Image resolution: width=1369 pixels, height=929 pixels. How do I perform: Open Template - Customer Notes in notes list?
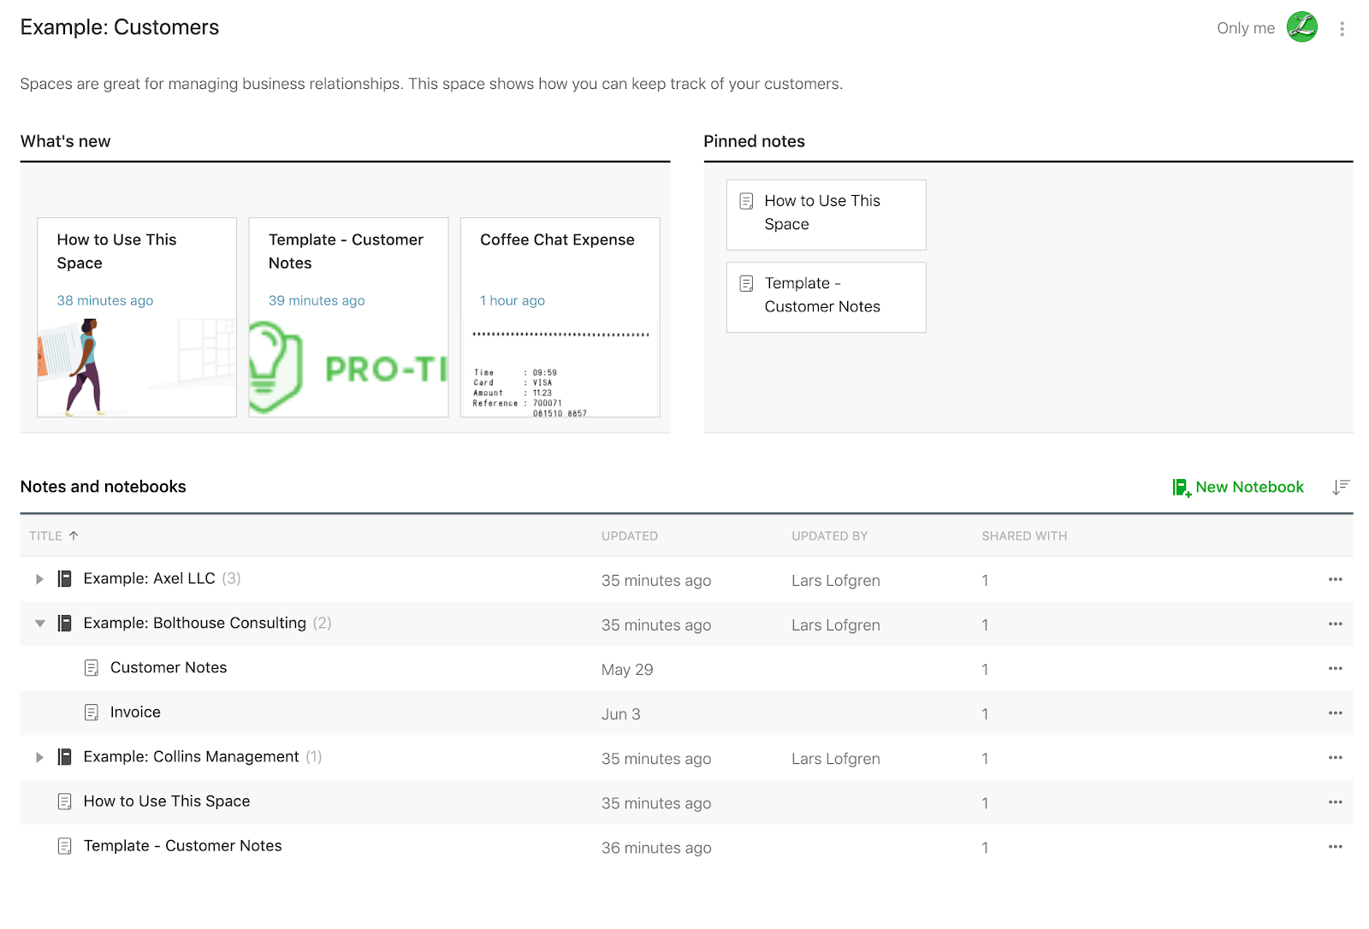point(182,845)
